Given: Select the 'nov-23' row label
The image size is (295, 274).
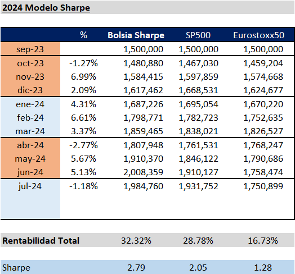Looking at the screenshot, I should click(x=30, y=77).
